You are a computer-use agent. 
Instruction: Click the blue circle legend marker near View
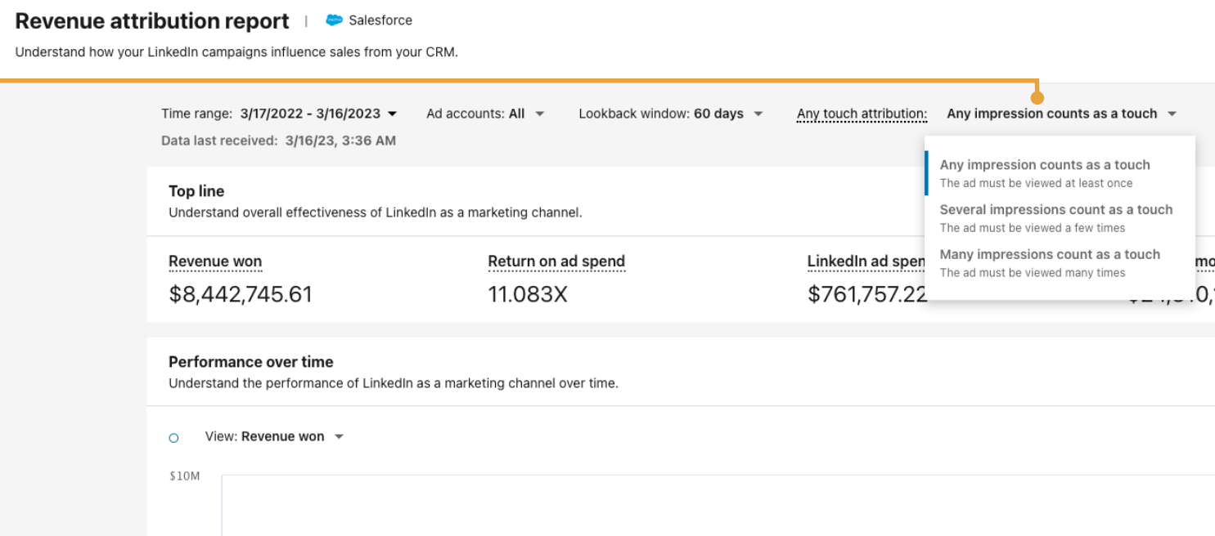(x=173, y=436)
